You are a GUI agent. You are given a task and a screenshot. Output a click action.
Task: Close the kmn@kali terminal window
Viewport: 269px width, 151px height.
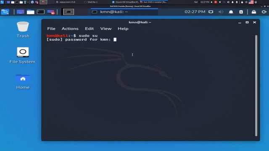[254, 22]
